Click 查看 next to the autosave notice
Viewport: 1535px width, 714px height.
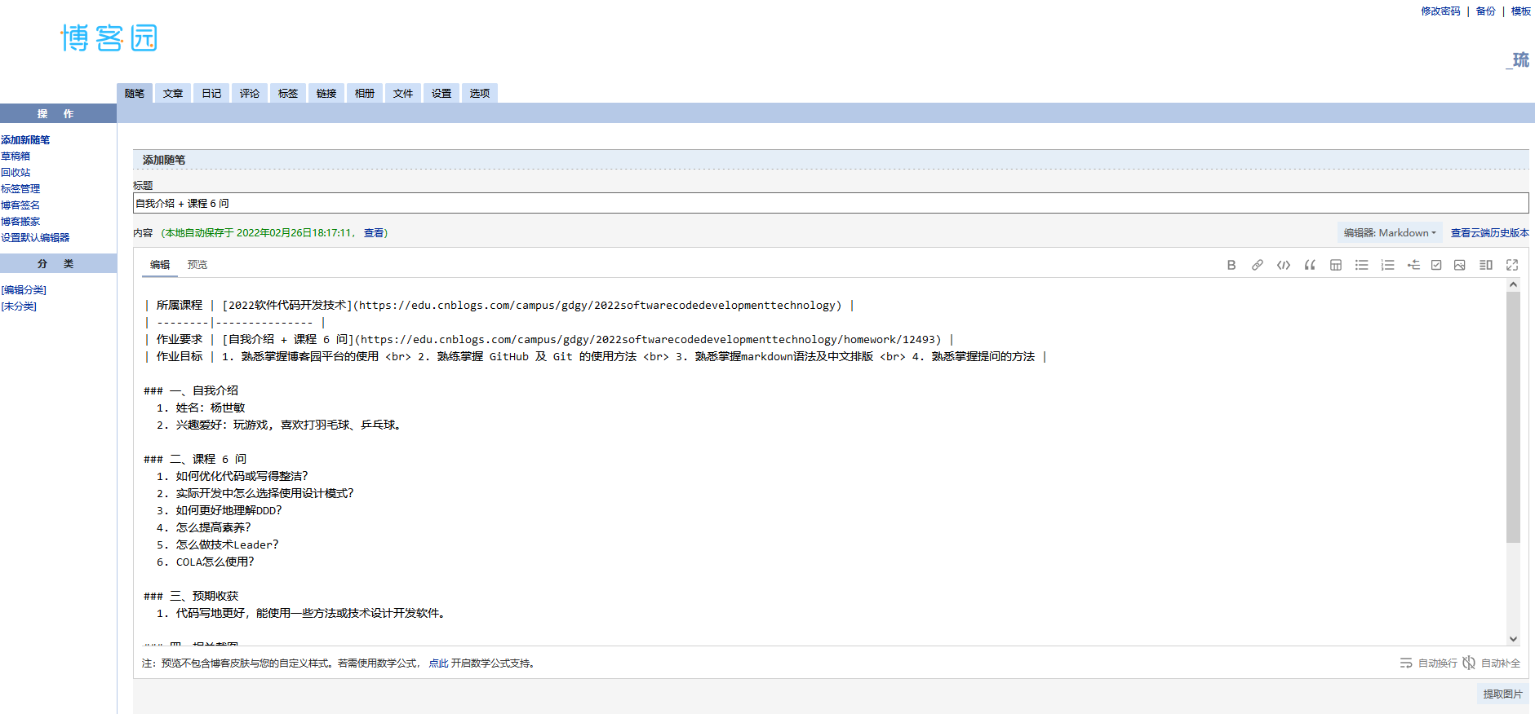click(x=374, y=233)
